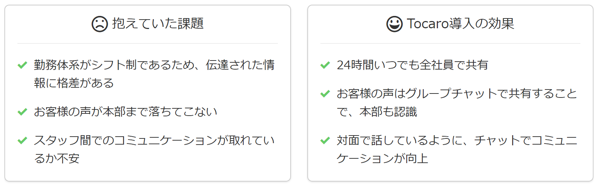Click the text ケーションが向上
The width and height of the screenshot is (599, 187).
(382, 158)
